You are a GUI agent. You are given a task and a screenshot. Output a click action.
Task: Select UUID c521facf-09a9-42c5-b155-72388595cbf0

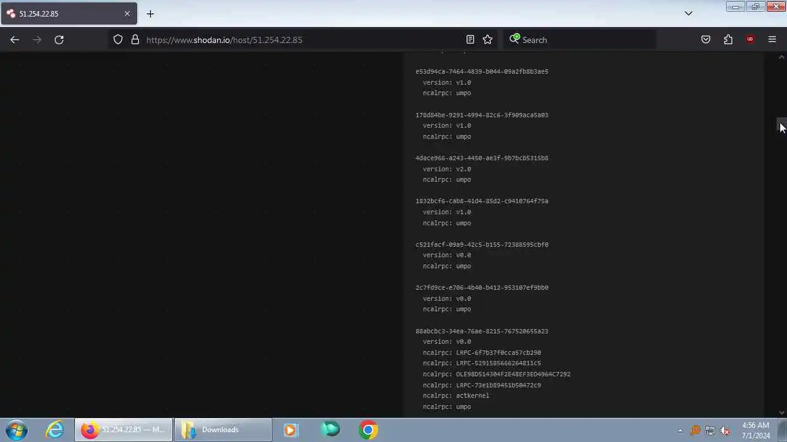481,244
